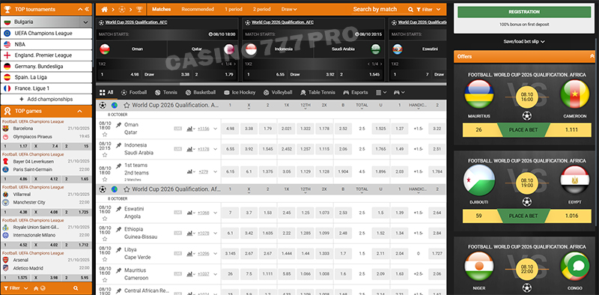599x295 pixels.
Task: Favorite the Mauritius vs Cameroon match star
Action: pyautogui.click(x=105, y=280)
